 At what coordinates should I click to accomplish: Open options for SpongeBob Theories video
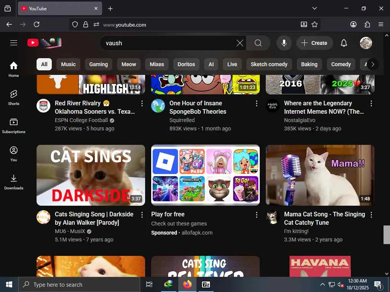tap(257, 103)
